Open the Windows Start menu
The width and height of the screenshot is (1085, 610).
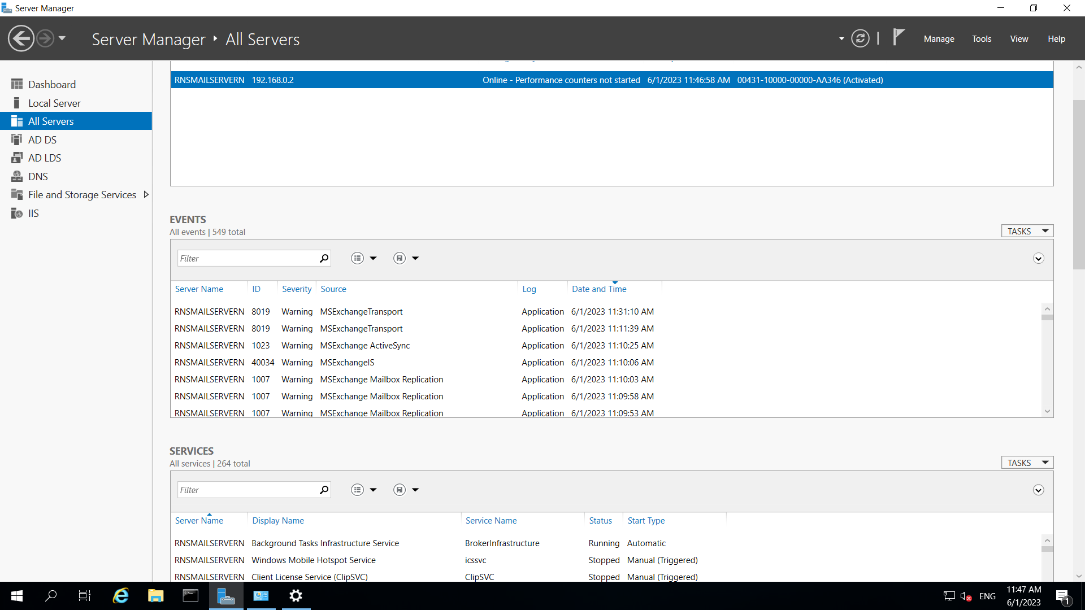pyautogui.click(x=17, y=595)
